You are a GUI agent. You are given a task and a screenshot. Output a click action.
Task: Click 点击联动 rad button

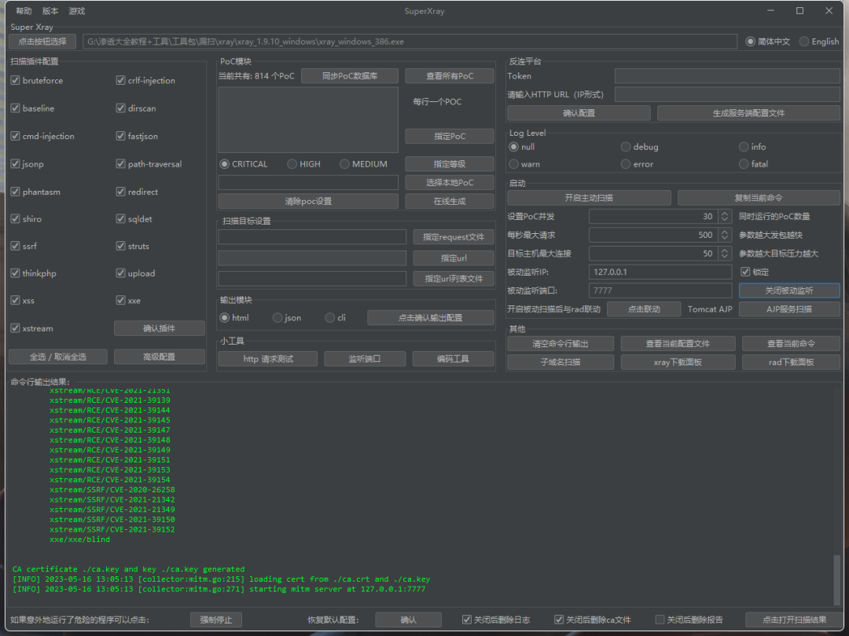[x=644, y=309]
